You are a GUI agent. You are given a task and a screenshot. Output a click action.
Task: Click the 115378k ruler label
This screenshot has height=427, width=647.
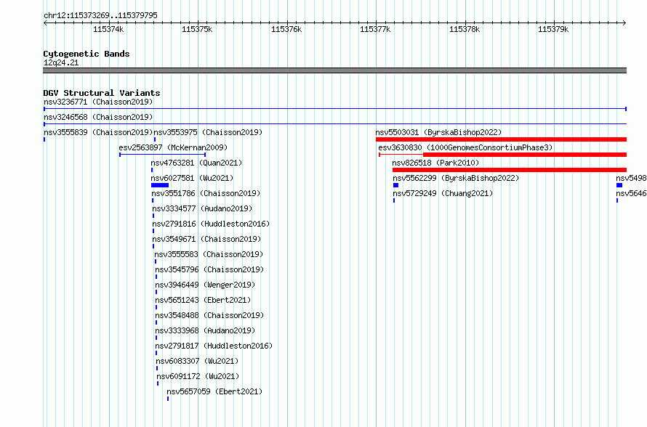click(465, 29)
